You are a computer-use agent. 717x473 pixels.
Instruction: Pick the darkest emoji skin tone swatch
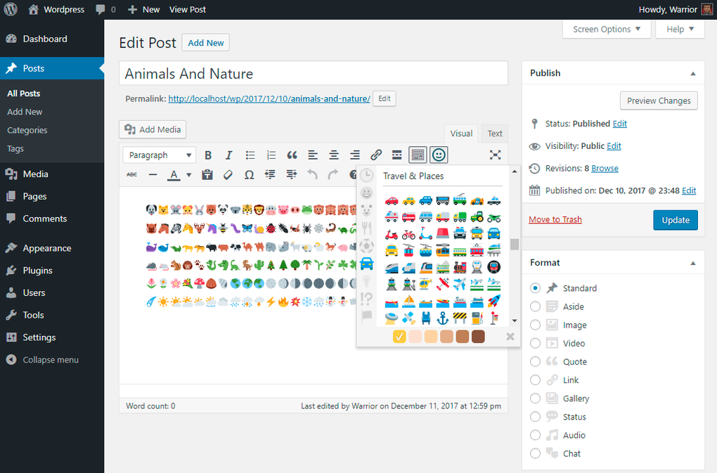[x=478, y=337]
